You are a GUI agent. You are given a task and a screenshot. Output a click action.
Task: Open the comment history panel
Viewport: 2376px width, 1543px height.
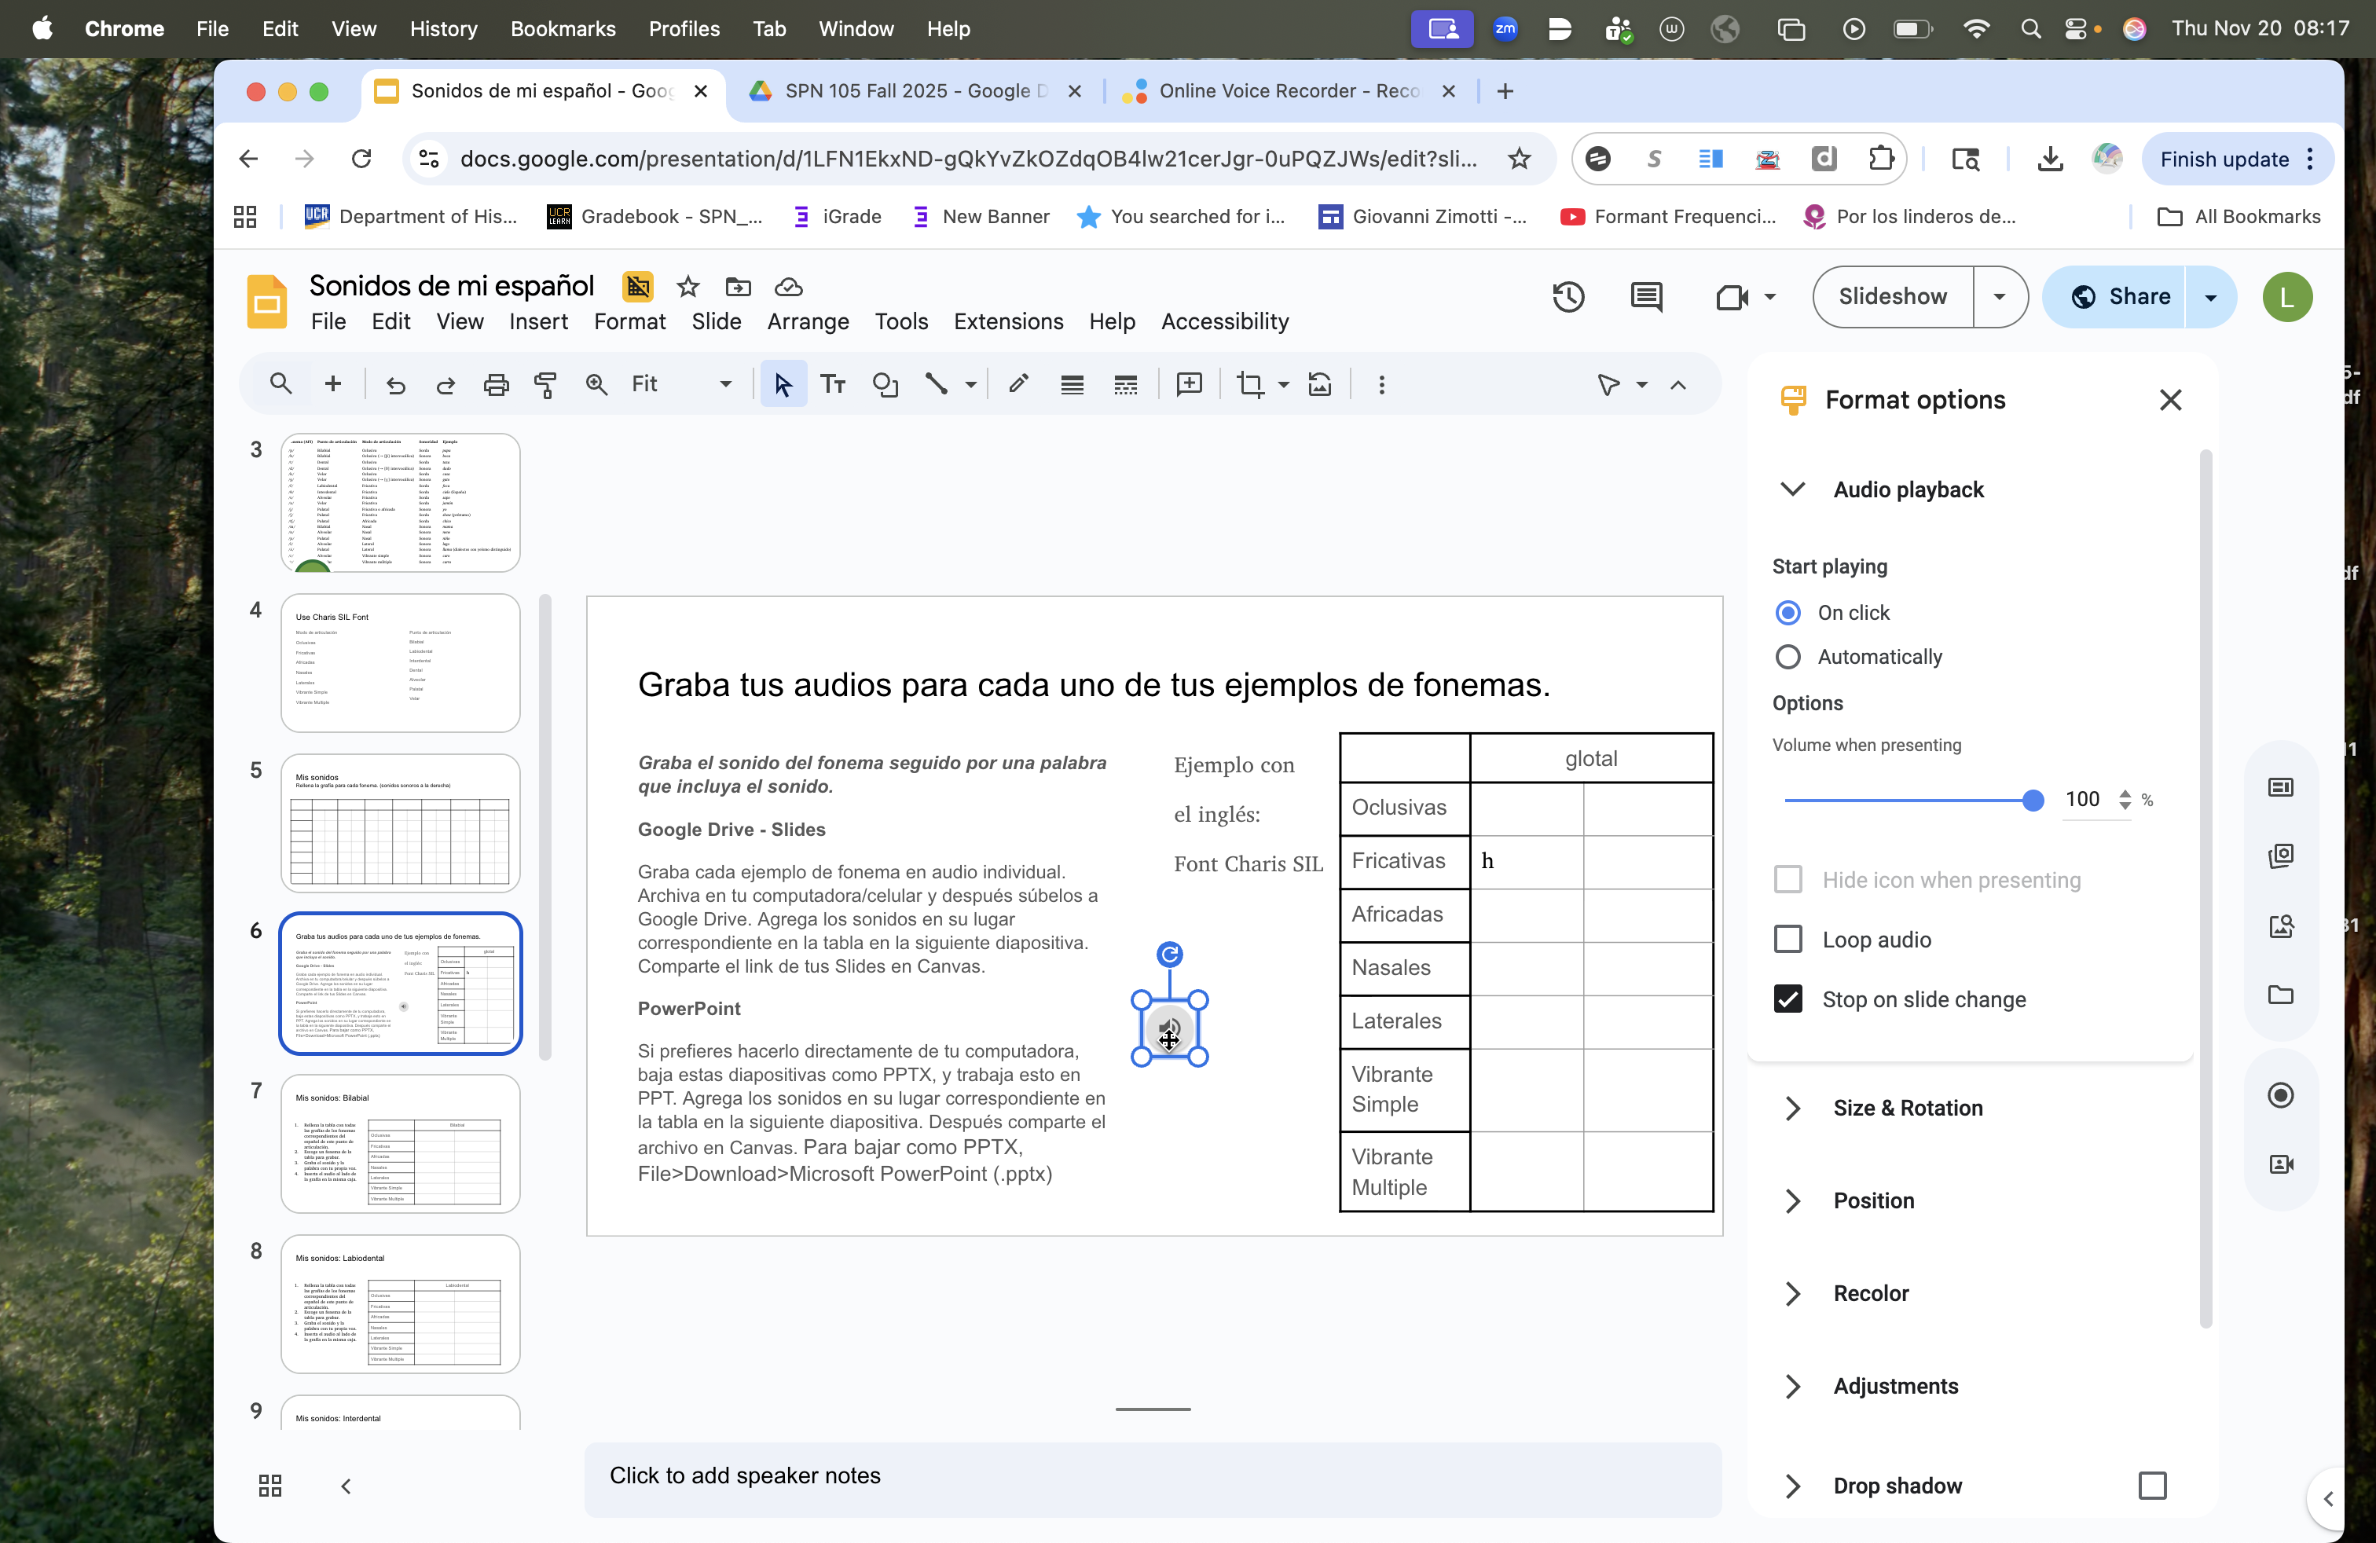[1646, 296]
